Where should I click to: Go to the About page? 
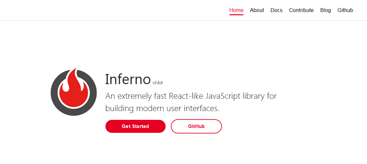[257, 10]
